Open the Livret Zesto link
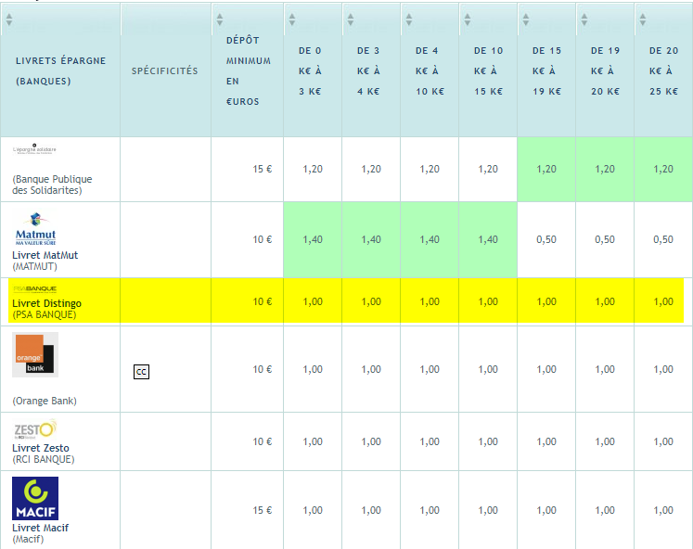The image size is (693, 549). (x=42, y=448)
